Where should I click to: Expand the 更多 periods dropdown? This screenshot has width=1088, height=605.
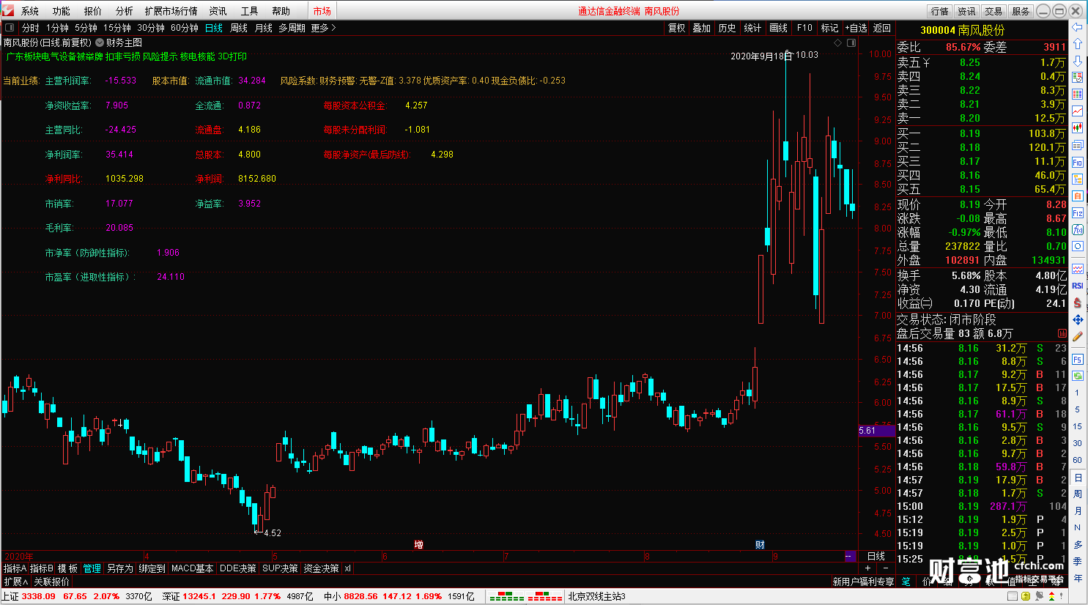click(323, 28)
